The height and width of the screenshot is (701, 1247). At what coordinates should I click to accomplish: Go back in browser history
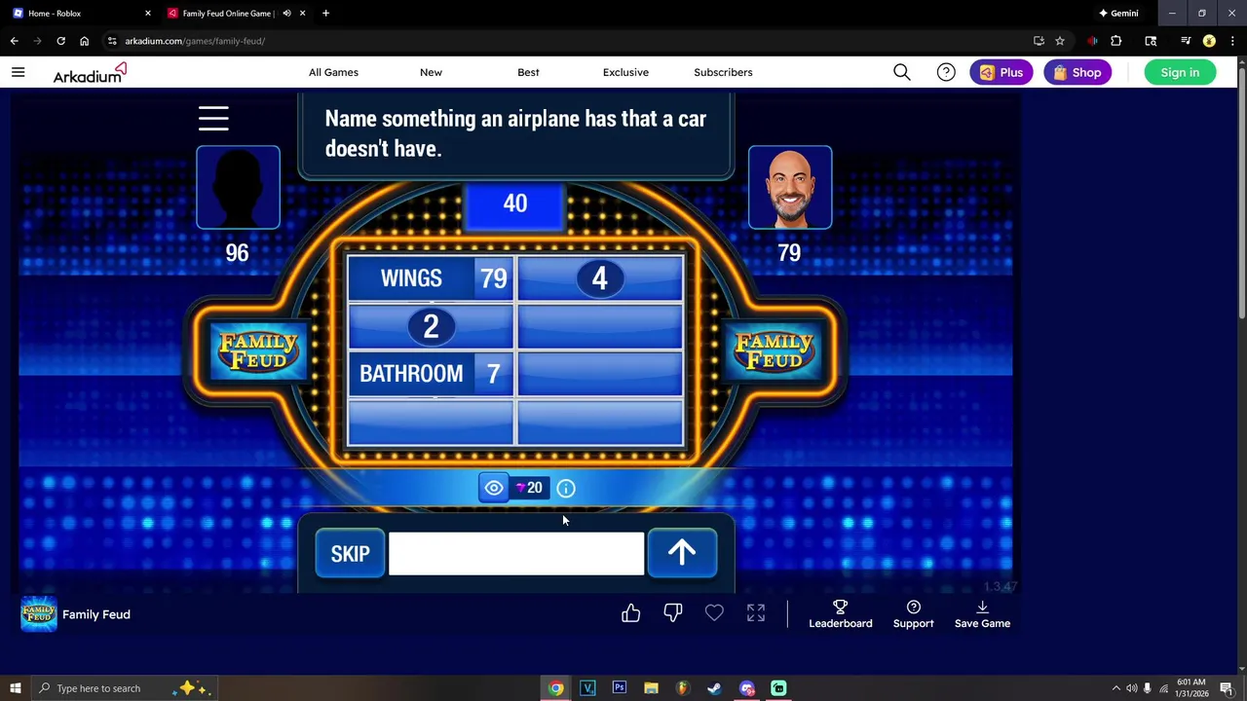pyautogui.click(x=14, y=41)
